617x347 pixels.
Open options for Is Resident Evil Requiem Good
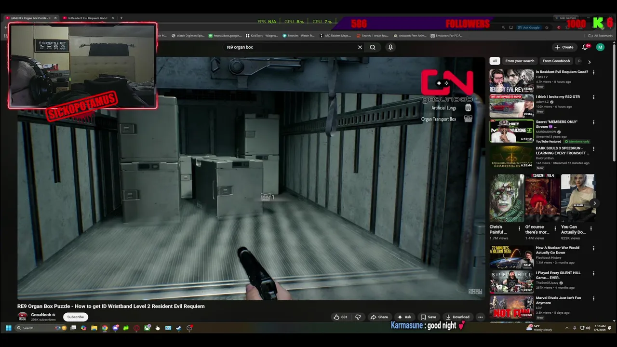pos(593,72)
